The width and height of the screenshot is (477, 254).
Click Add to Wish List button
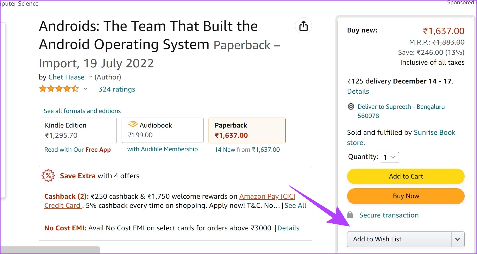click(399, 239)
